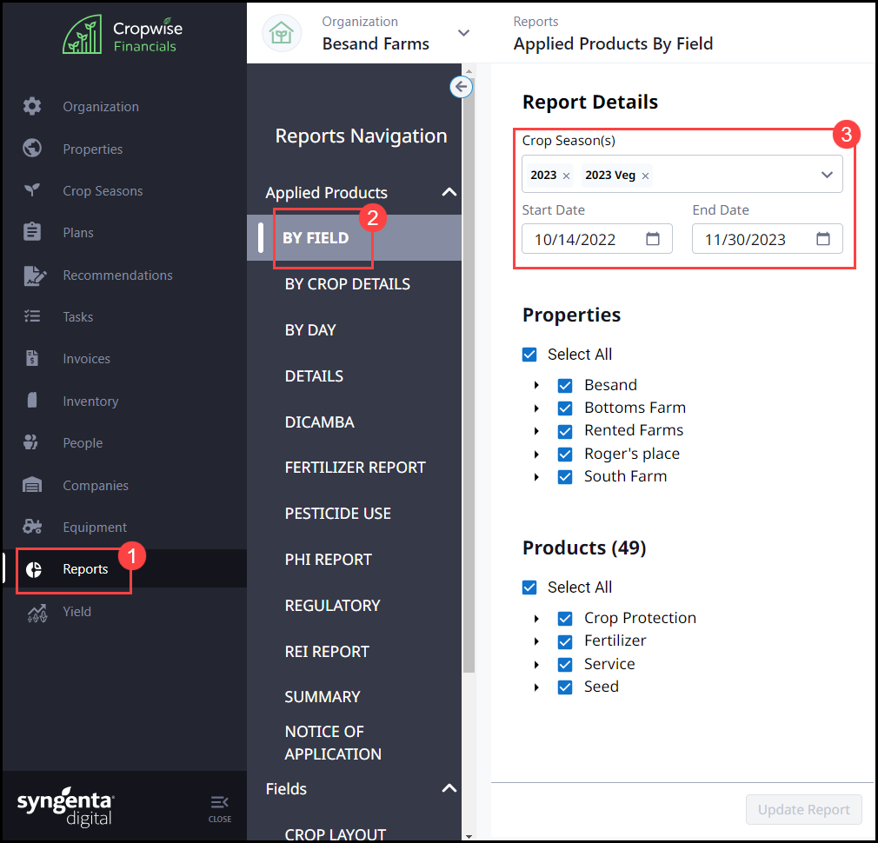
Task: Open the Crop Season(s) dropdown arrow
Action: point(827,175)
